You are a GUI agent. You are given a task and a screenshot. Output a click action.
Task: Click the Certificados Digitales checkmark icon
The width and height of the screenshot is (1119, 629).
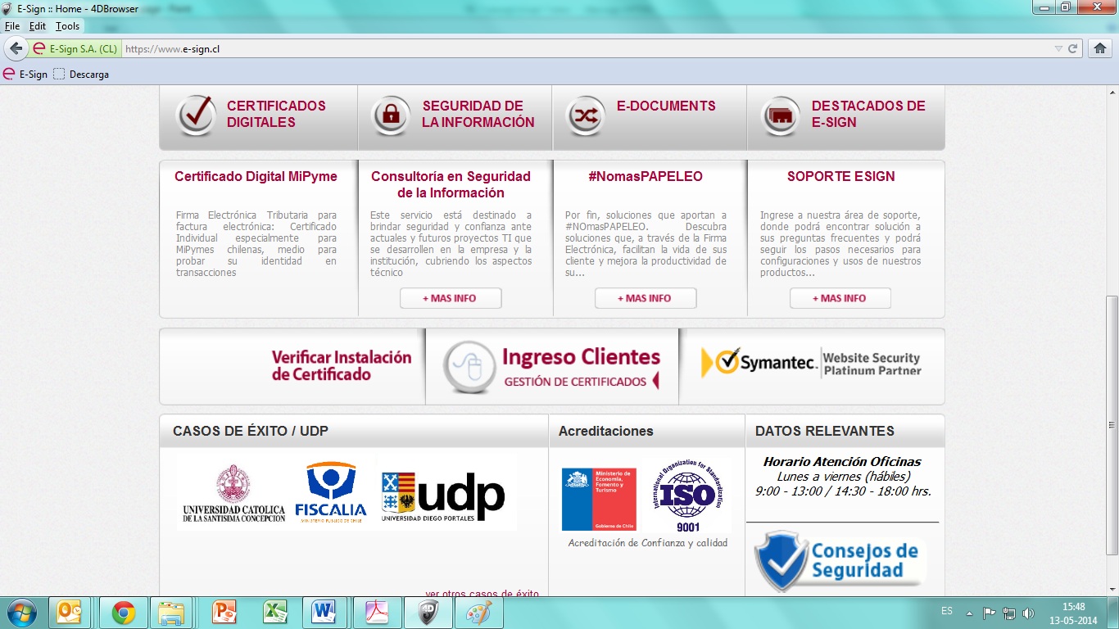pos(196,115)
